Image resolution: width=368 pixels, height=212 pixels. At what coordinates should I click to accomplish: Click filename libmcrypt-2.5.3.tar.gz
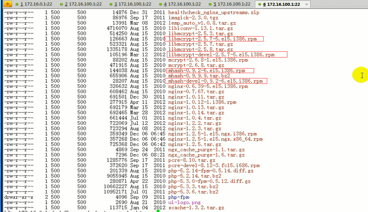(x=200, y=34)
